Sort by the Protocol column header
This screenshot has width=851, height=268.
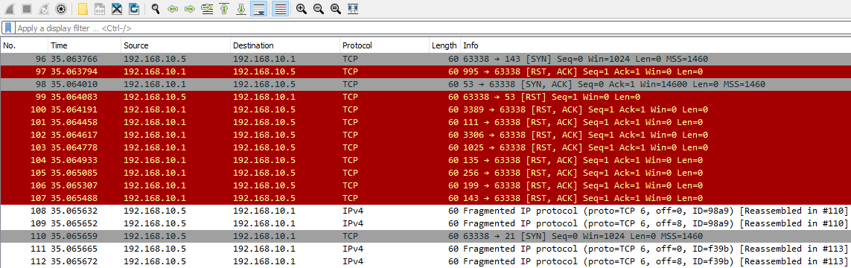[384, 45]
